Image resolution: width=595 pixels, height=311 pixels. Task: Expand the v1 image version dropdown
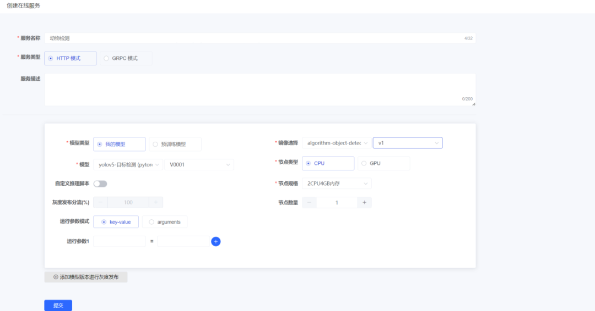point(408,143)
